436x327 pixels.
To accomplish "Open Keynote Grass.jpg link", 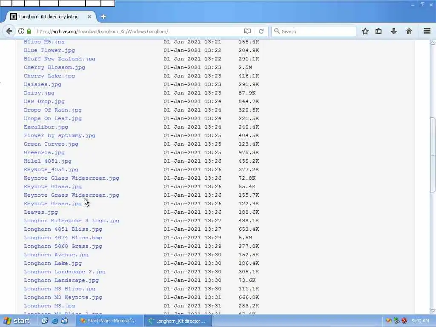I will coord(53,204).
